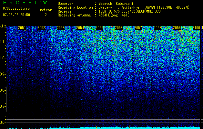
Task: Click the Receiver field label
Action: click(66, 11)
